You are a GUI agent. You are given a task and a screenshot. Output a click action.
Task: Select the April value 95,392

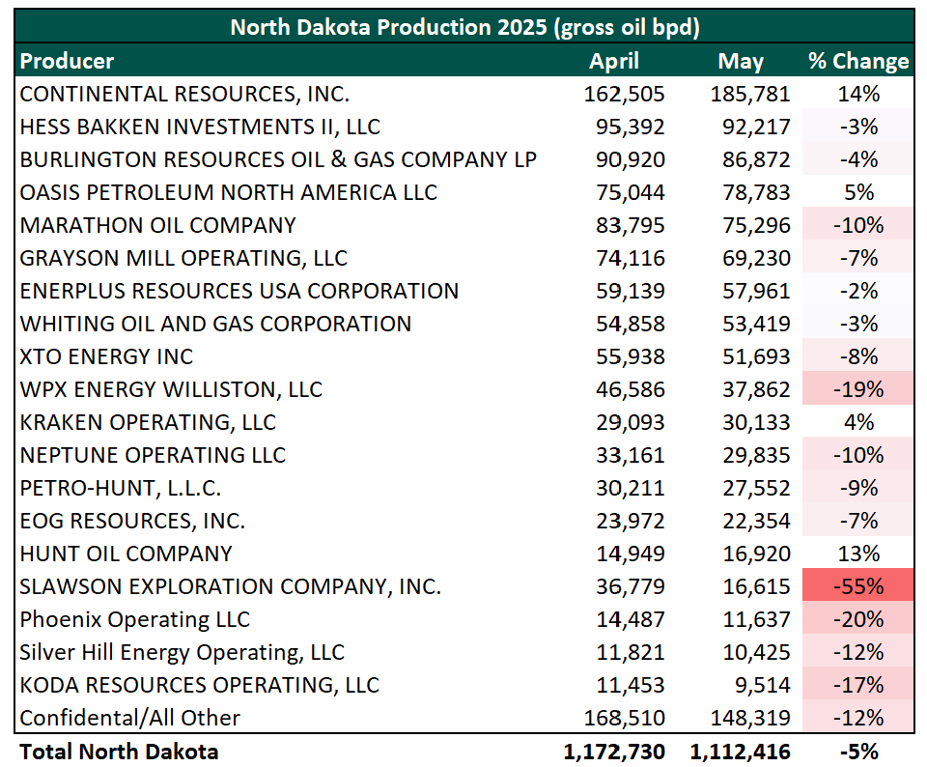click(x=631, y=128)
